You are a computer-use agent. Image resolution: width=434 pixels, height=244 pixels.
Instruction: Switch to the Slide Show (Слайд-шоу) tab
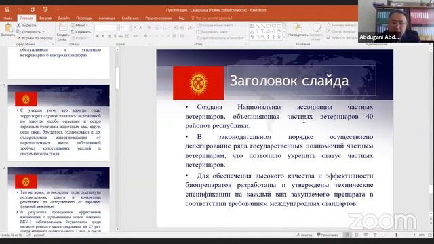[130, 18]
